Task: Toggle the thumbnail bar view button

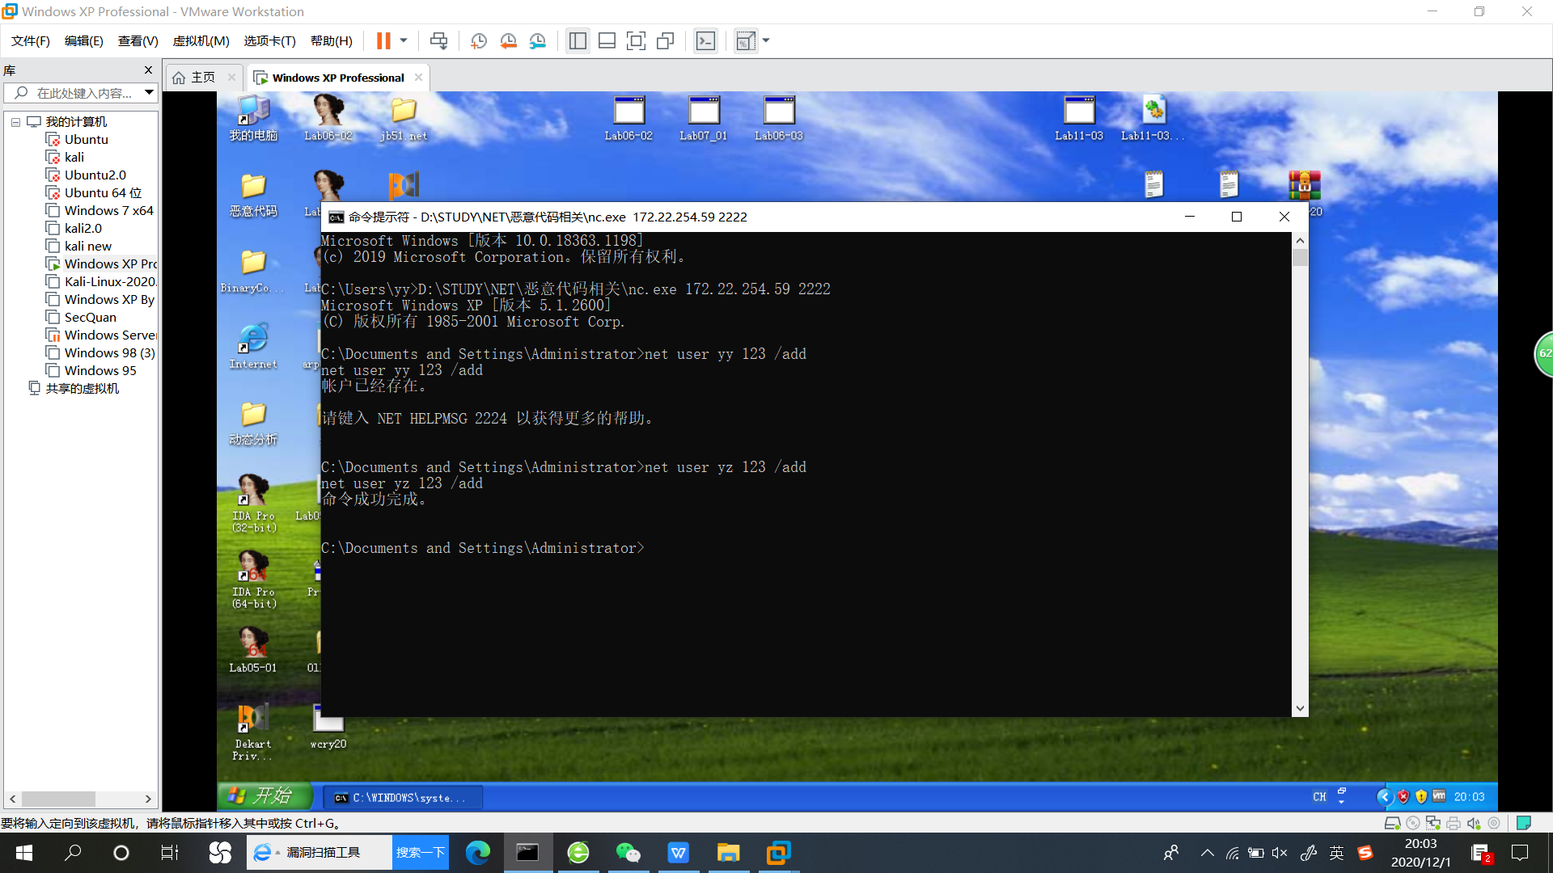Action: [607, 41]
